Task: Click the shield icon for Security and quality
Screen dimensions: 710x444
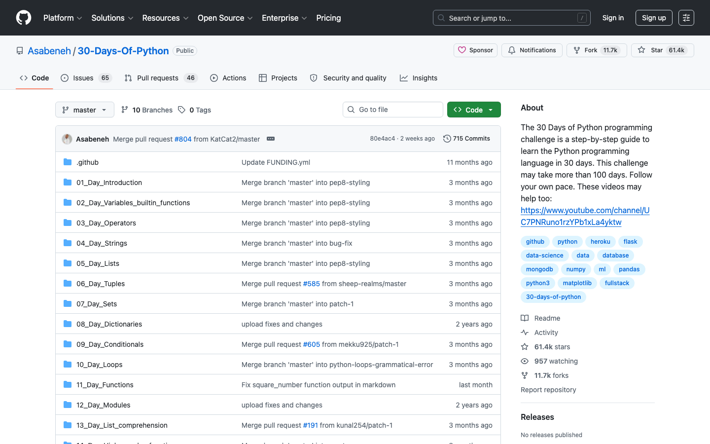Action: point(314,77)
